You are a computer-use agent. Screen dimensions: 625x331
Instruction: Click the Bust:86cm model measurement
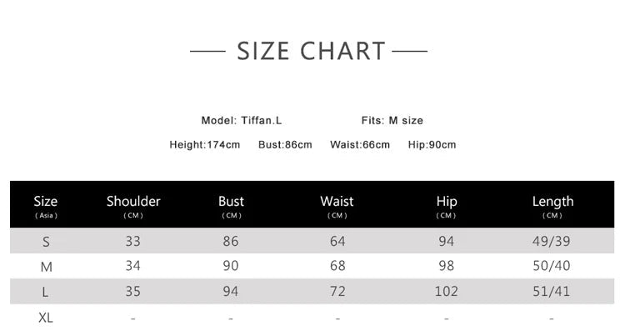pos(285,145)
